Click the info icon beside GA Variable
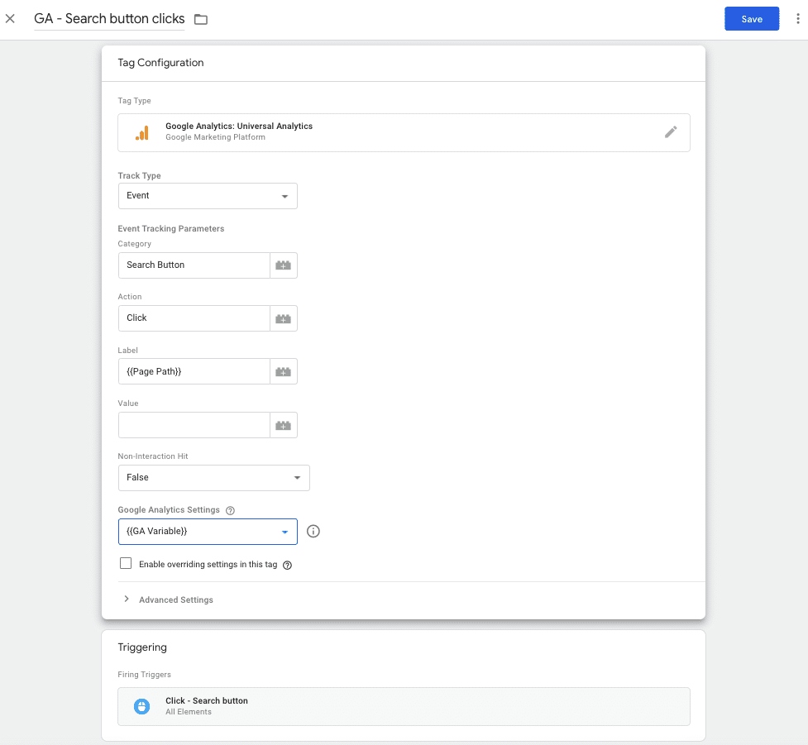 point(313,531)
